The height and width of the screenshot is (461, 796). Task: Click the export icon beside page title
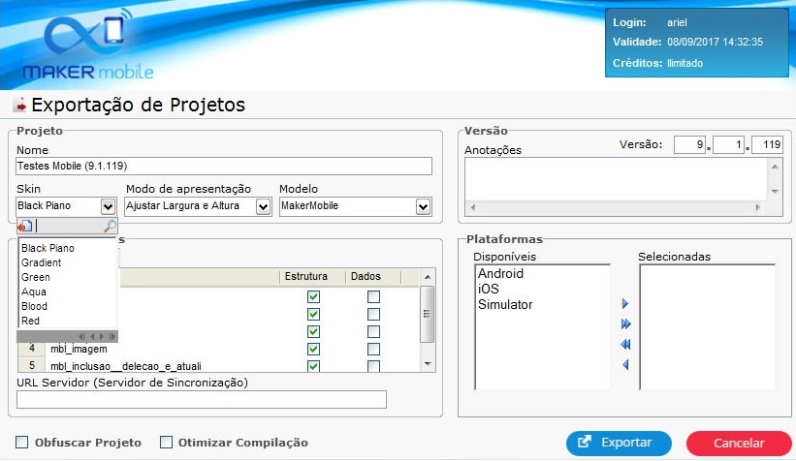[x=19, y=106]
